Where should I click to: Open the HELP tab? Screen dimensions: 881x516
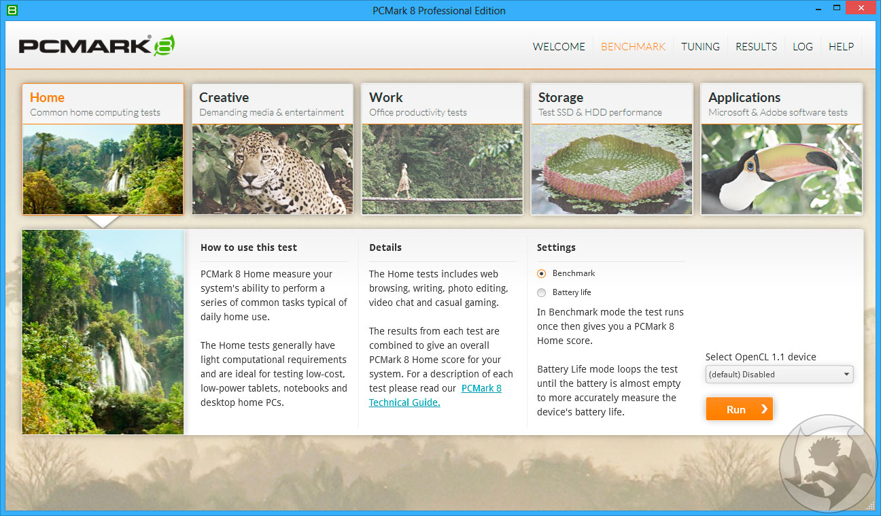(841, 47)
